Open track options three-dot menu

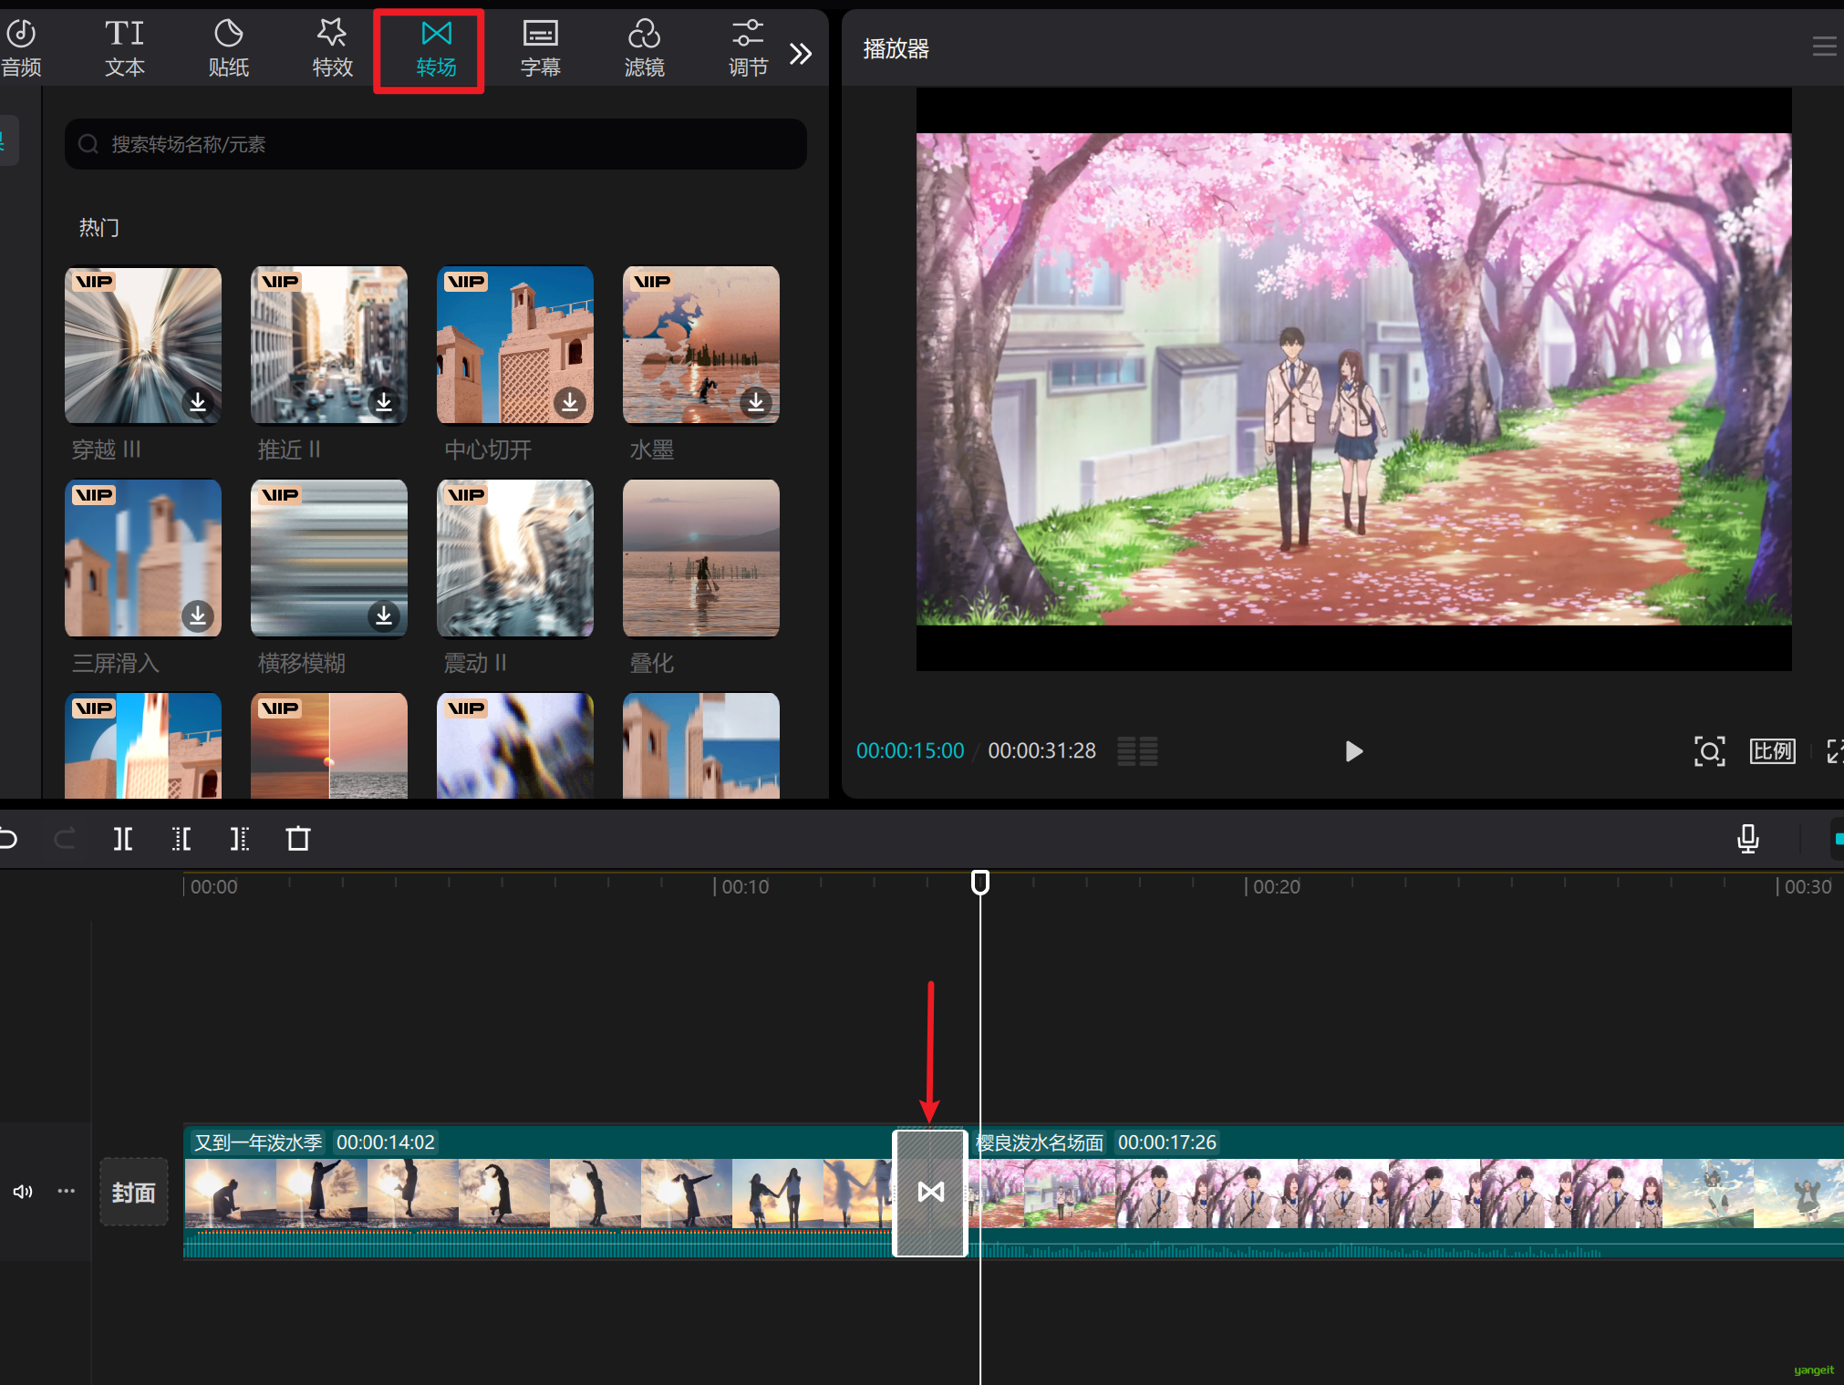tap(67, 1191)
